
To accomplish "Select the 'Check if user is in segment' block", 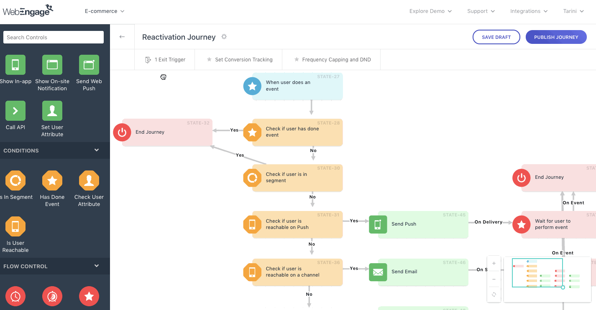I will click(297, 178).
